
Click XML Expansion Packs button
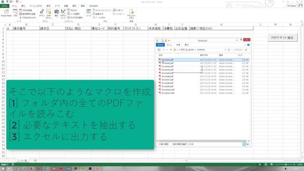pos(98,14)
